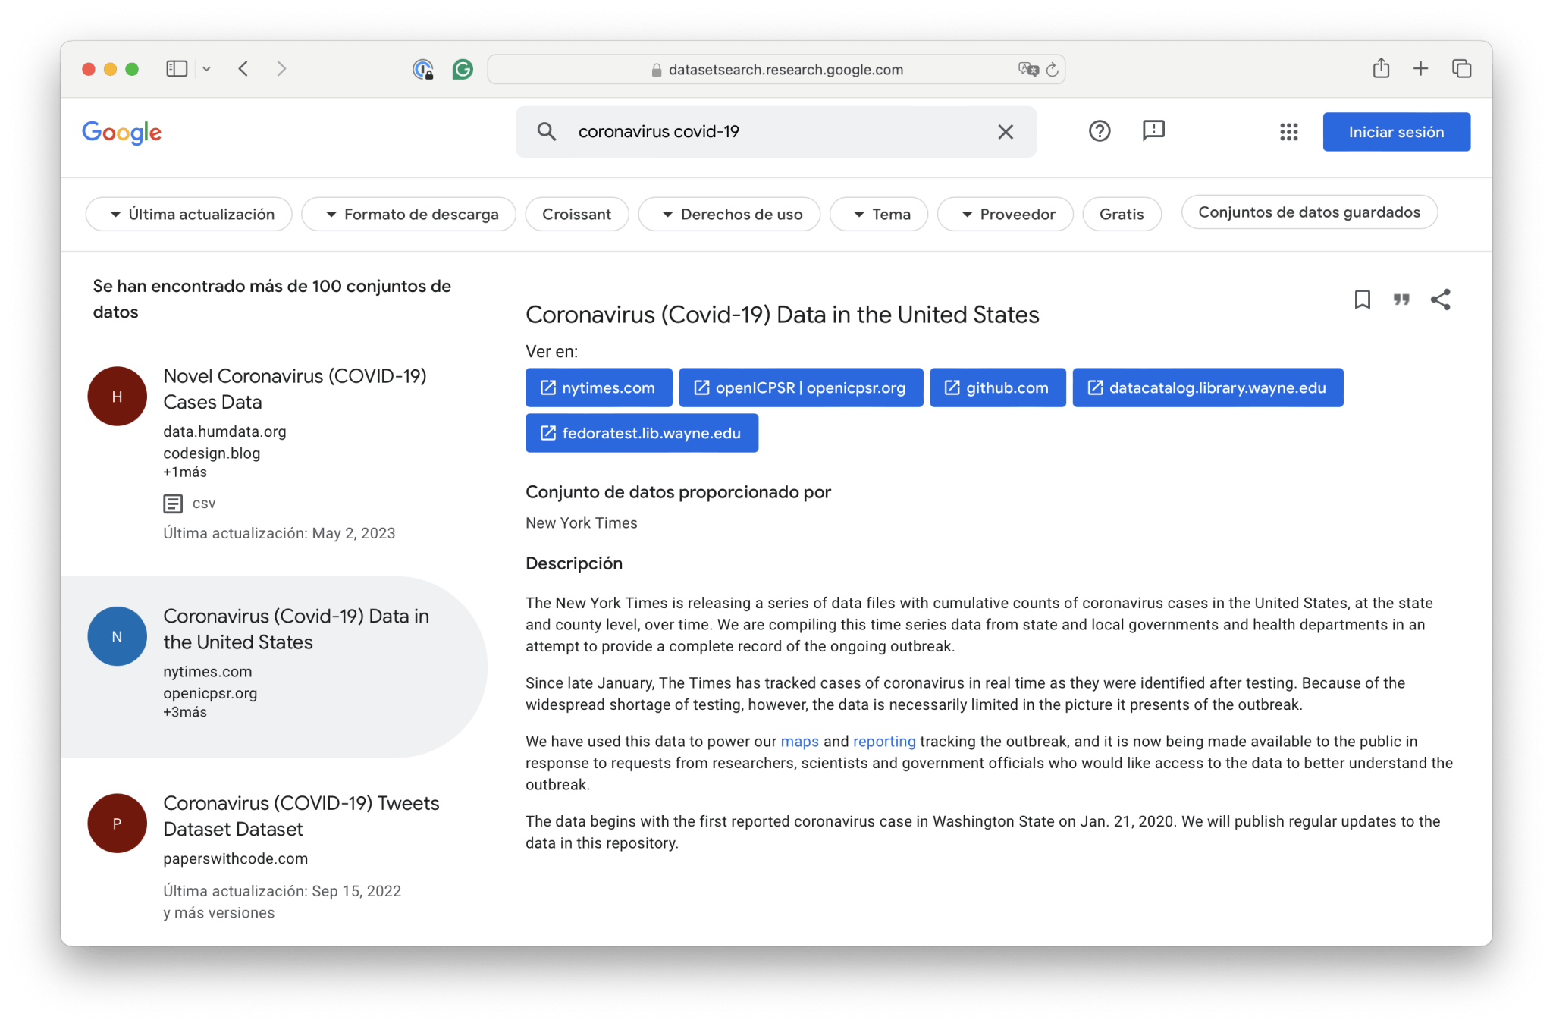Click the search query input field
The image size is (1553, 1026).
coord(776,132)
